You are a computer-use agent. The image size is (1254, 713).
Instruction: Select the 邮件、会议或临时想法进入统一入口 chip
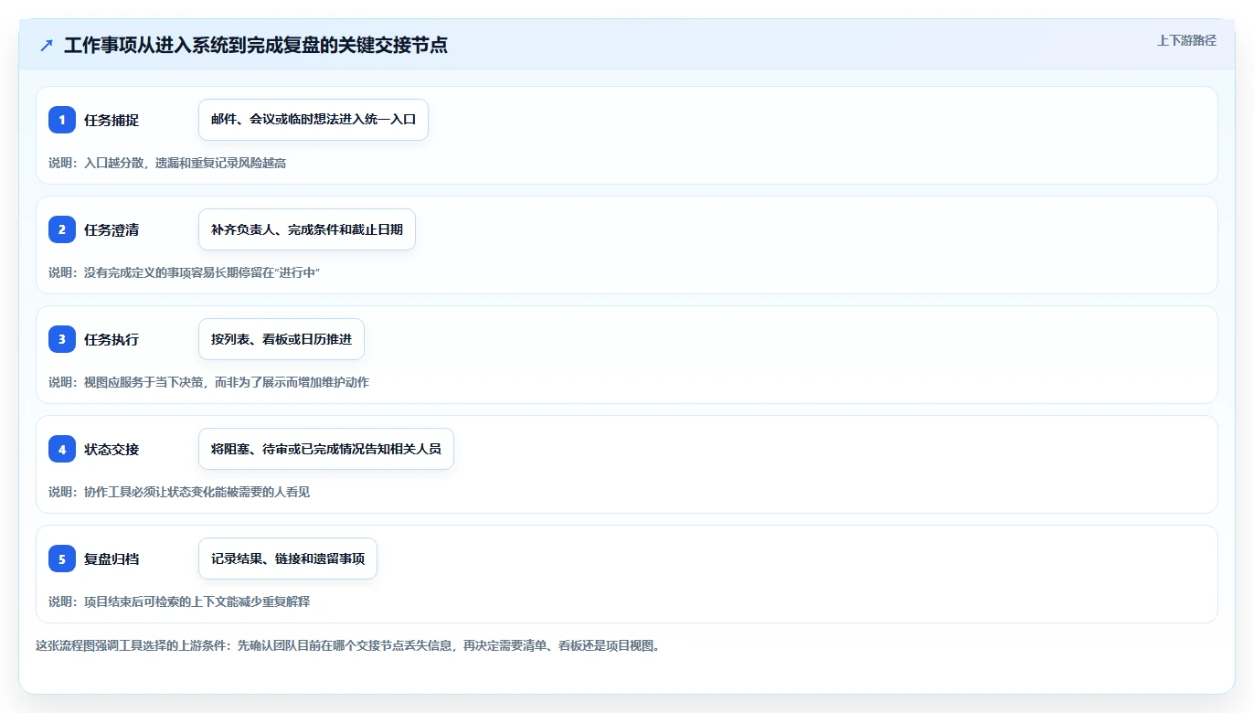point(313,120)
